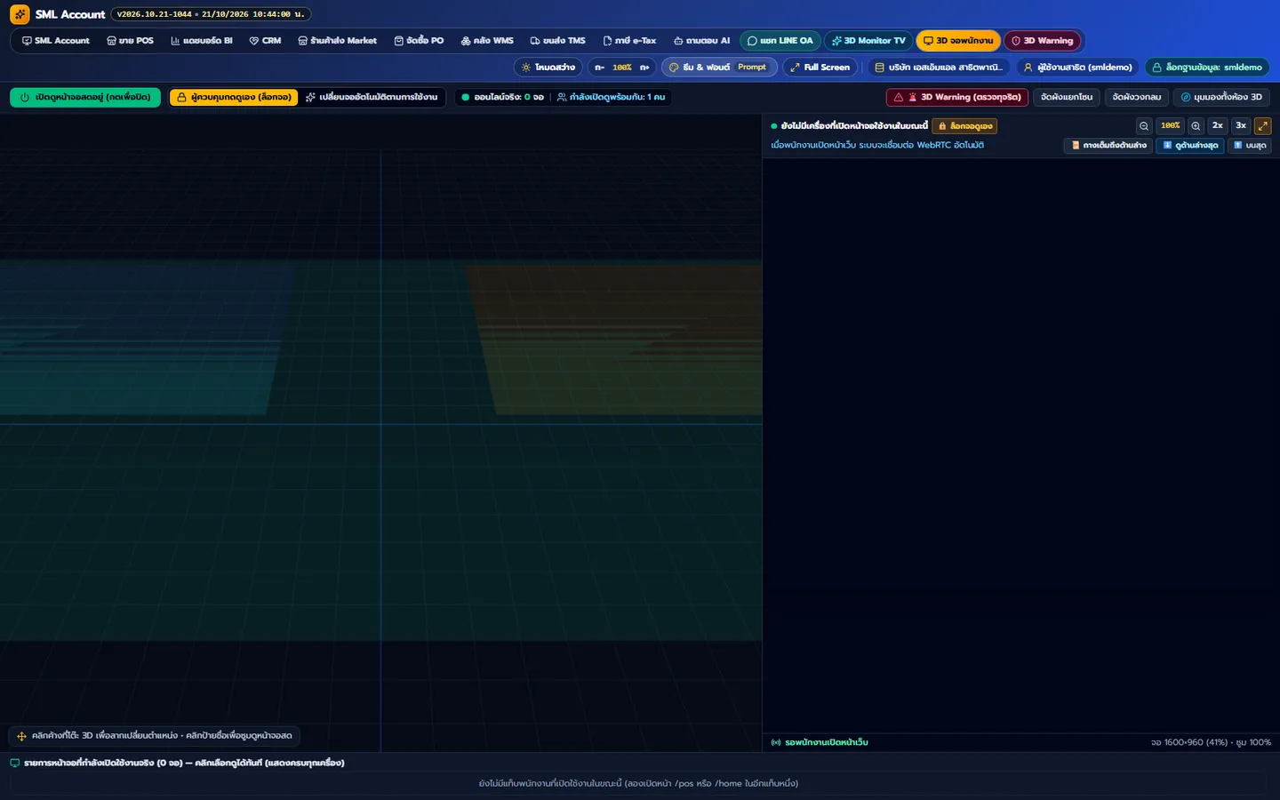Image resolution: width=1280 pixels, height=800 pixels.
Task: Open the ภาษี e-Tax module
Action: coord(629,41)
